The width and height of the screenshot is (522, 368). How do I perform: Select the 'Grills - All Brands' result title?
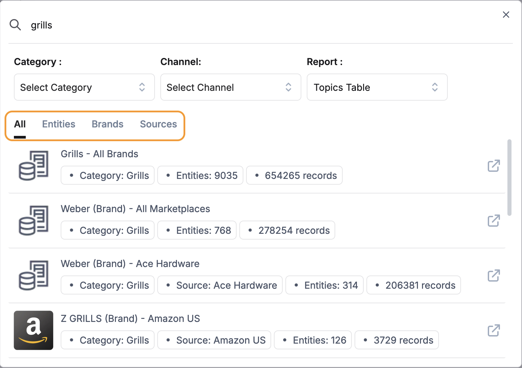(x=99, y=154)
